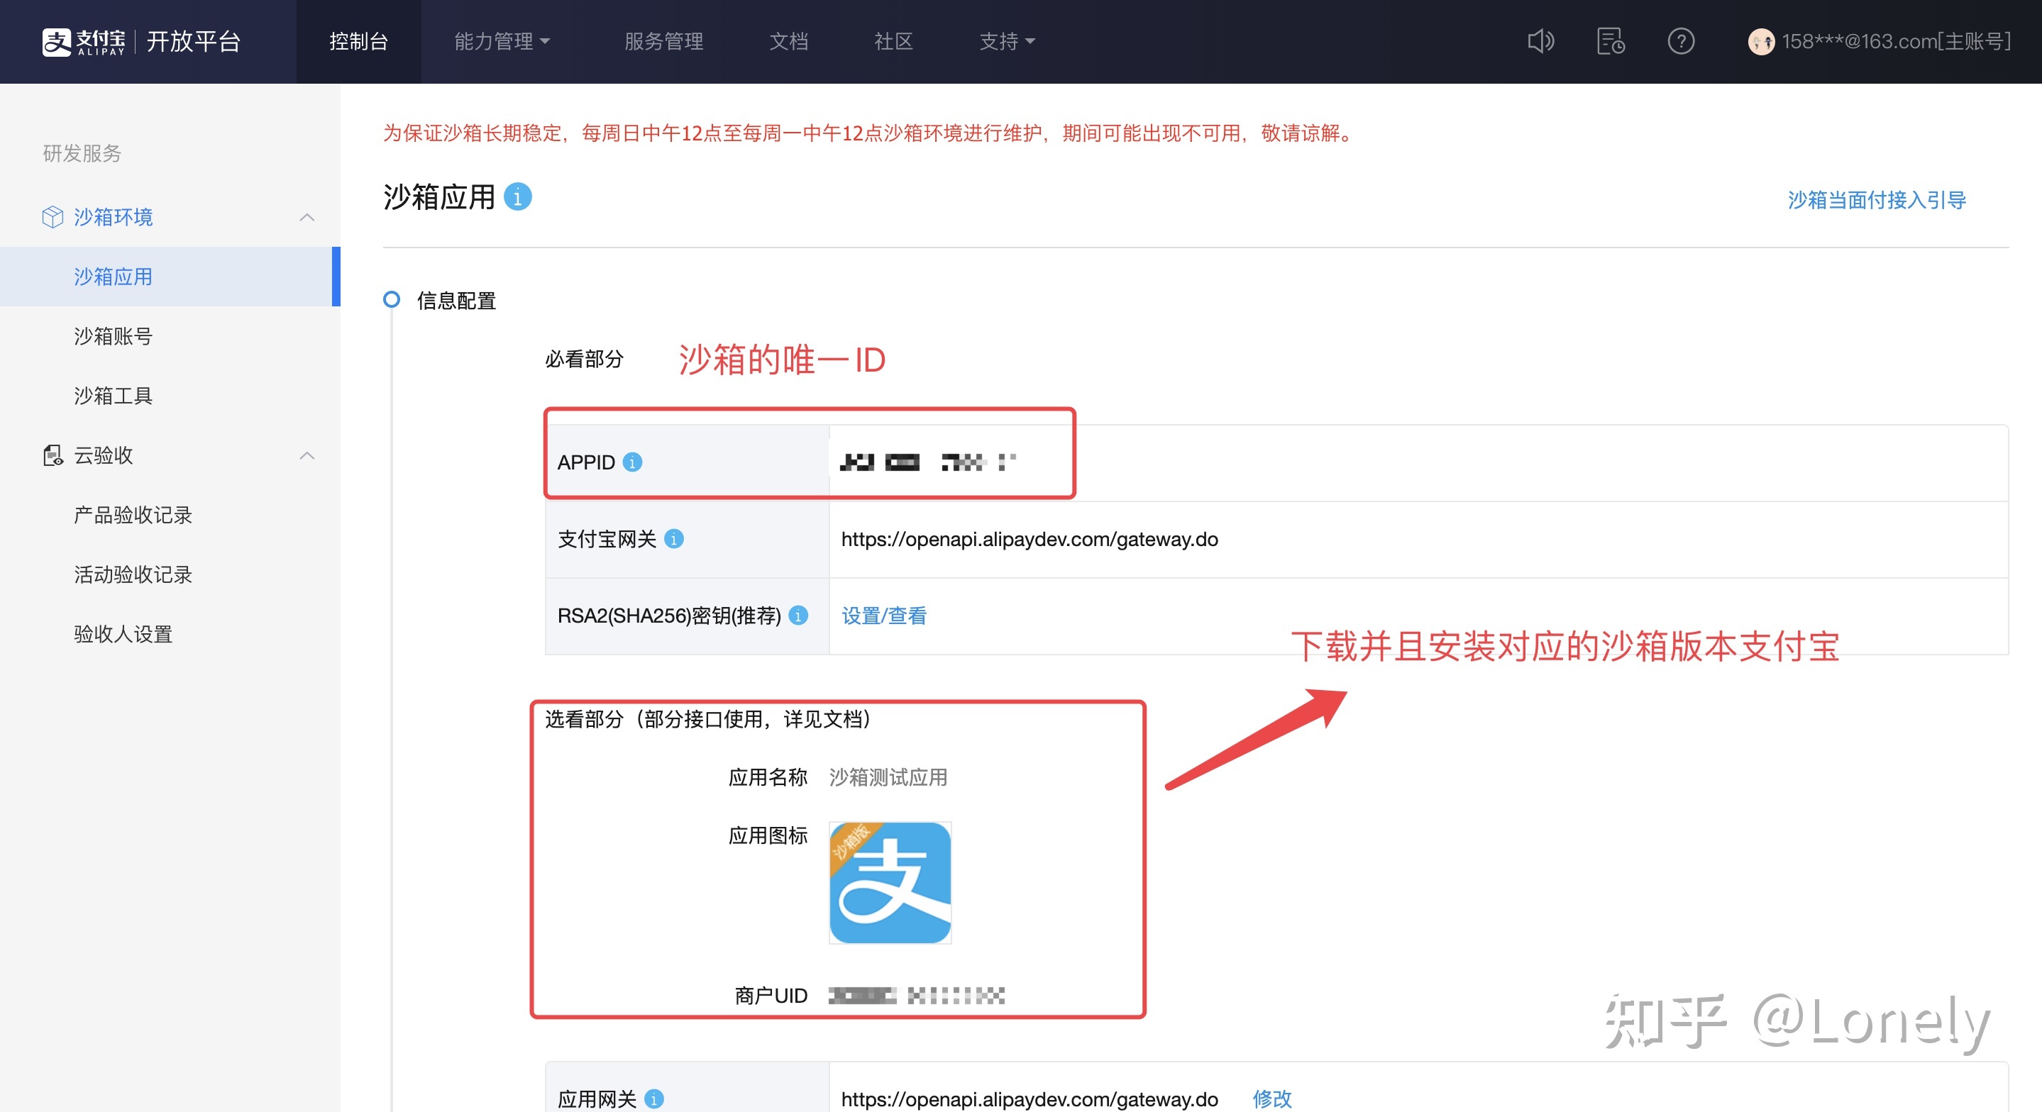Show info tooltip beside 沙箱应用 heading
The image size is (2042, 1112).
click(x=518, y=196)
